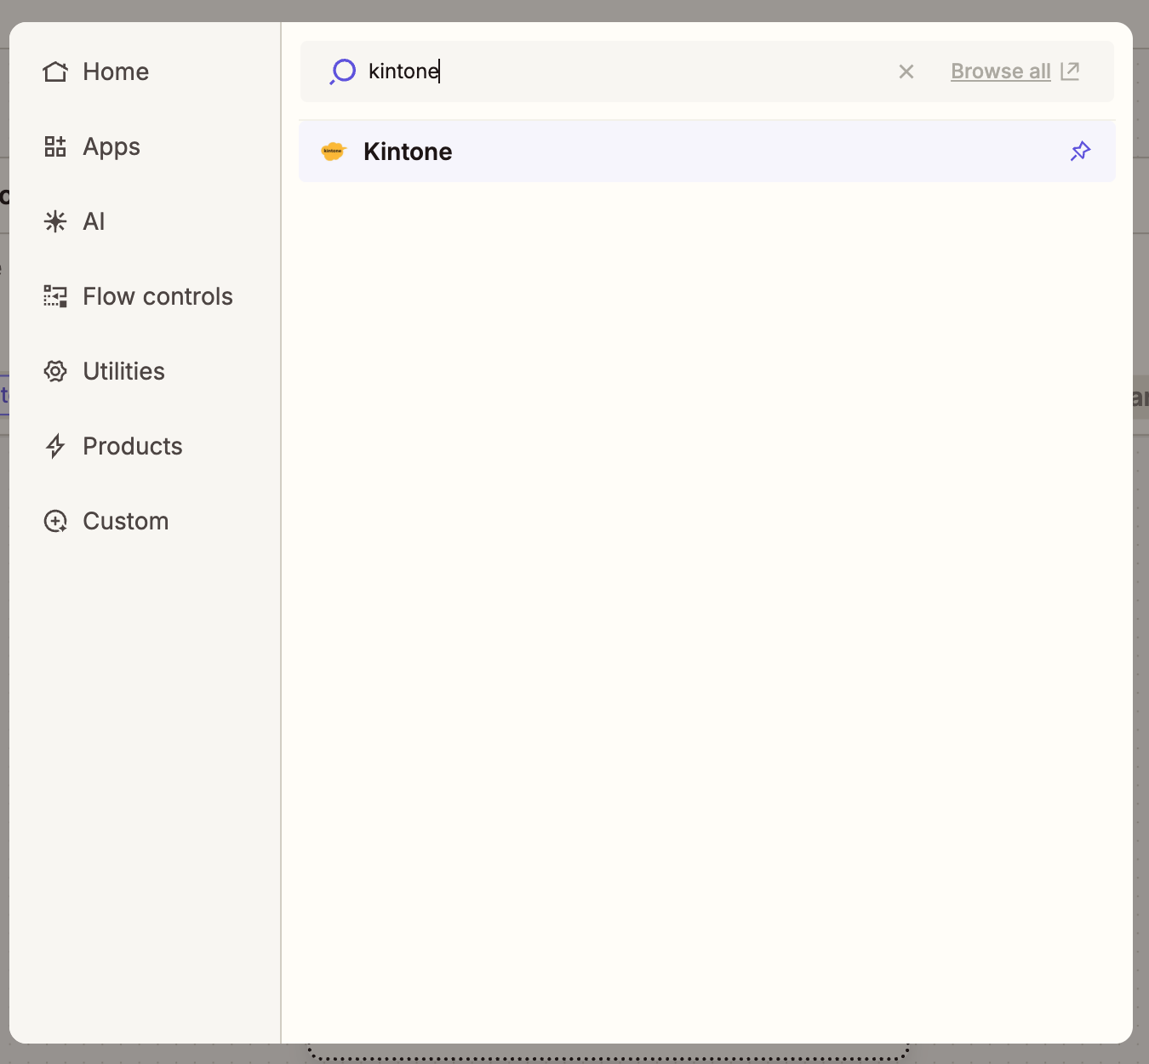Navigate to the Home section
Screen dimensions: 1149x1064
[115, 72]
